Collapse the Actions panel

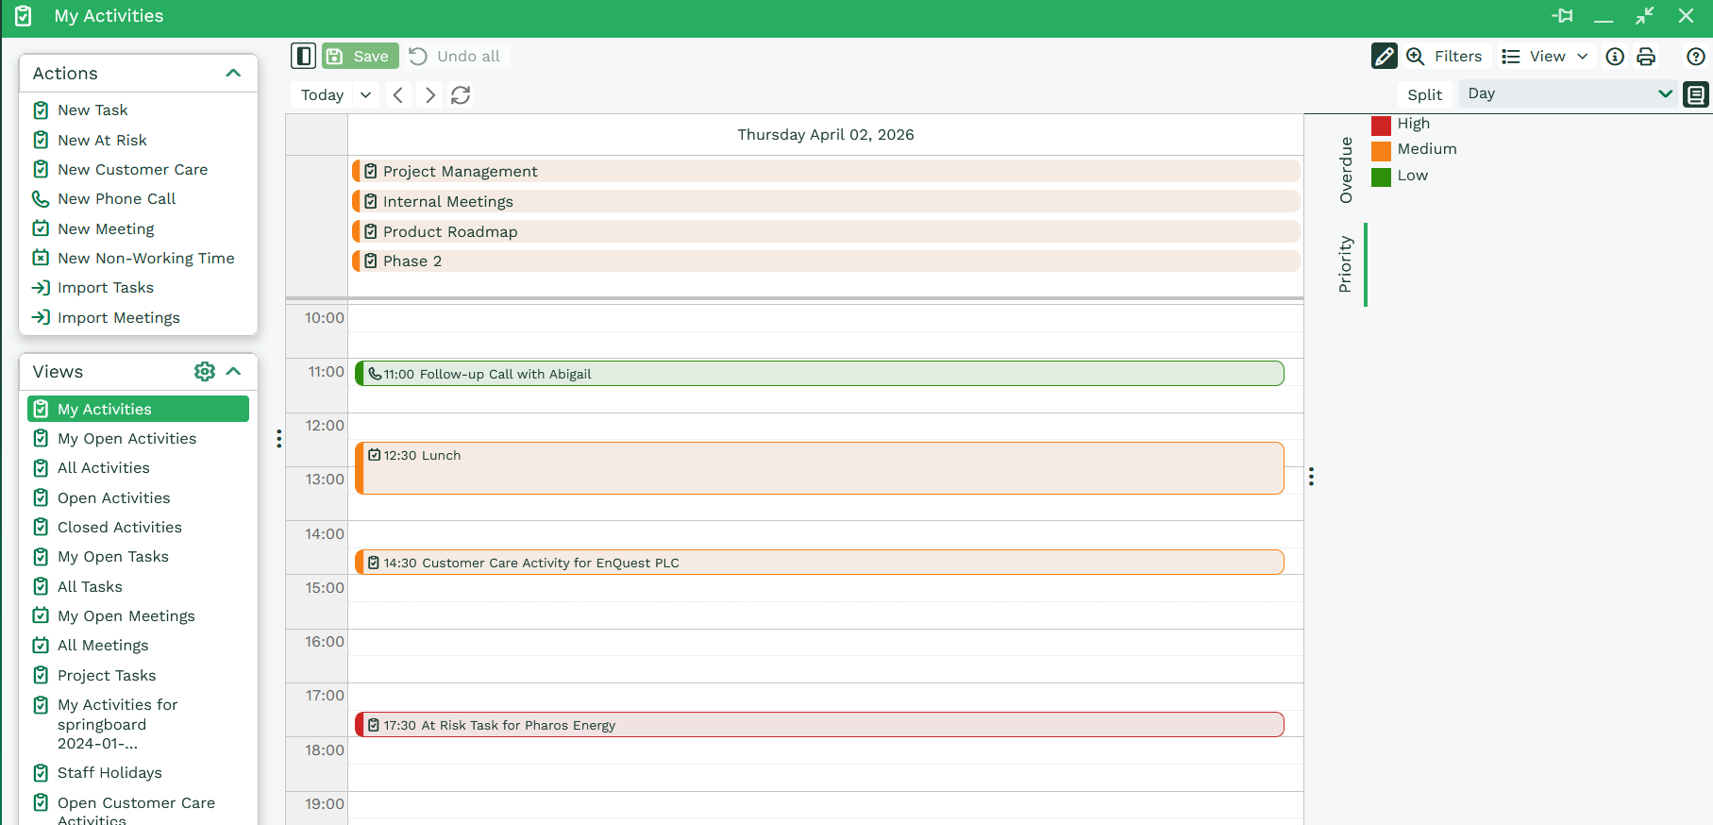point(233,74)
